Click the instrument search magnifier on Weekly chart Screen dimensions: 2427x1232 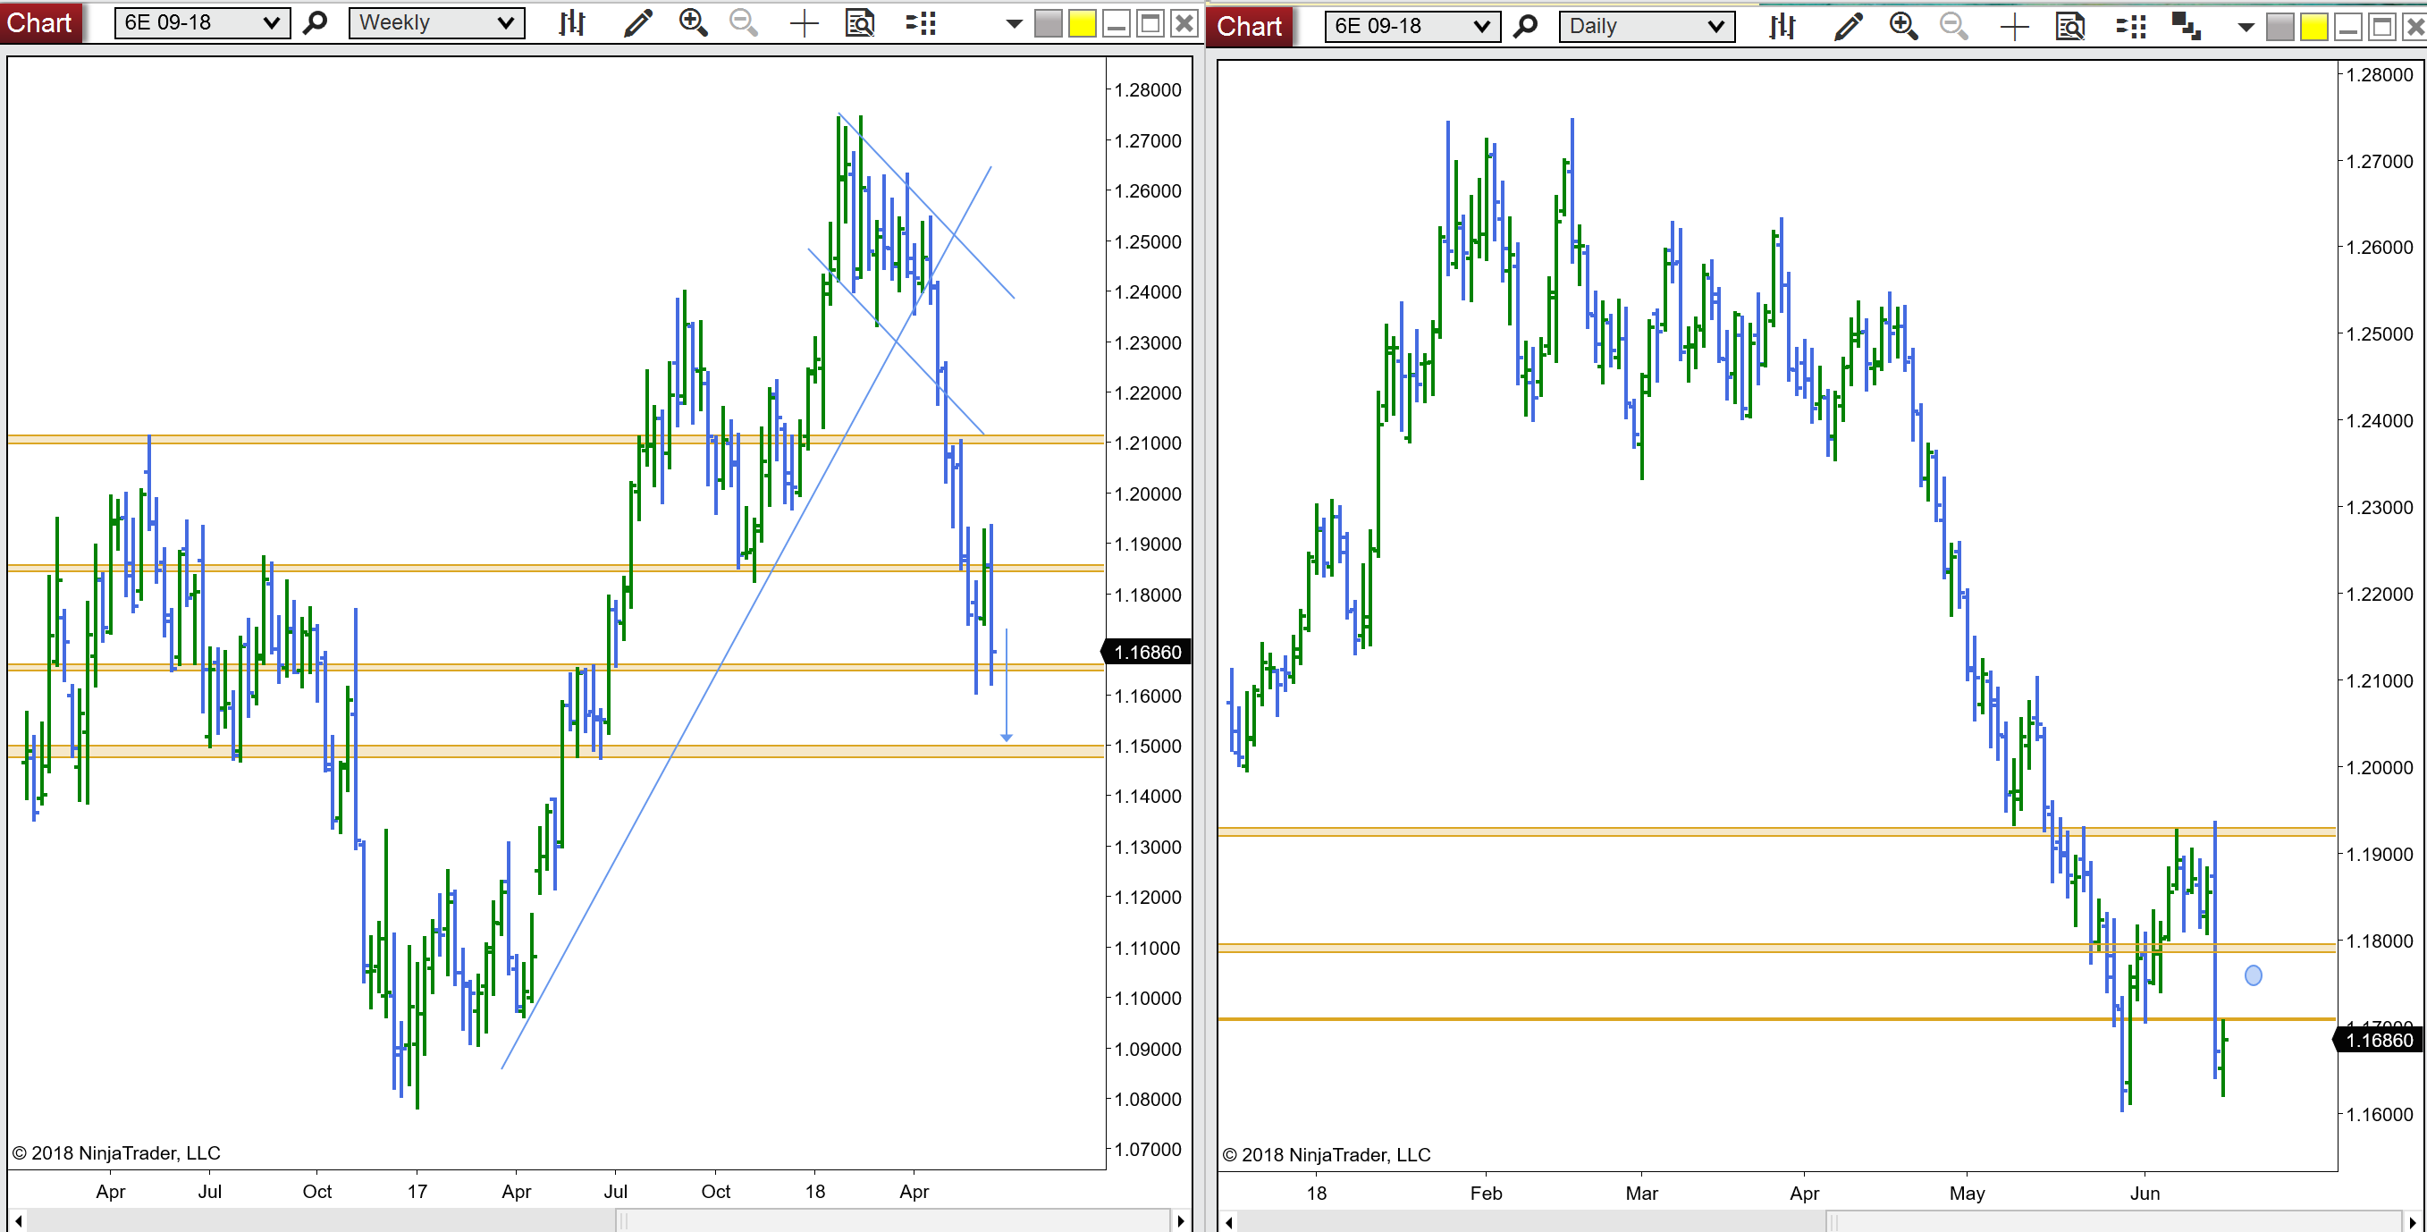(x=316, y=22)
